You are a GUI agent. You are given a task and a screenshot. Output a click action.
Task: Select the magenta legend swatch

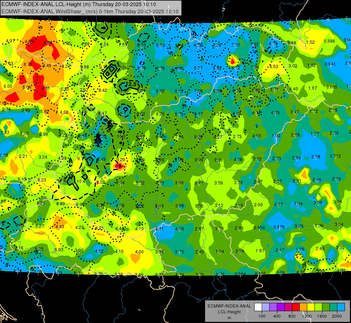[x=288, y=307]
